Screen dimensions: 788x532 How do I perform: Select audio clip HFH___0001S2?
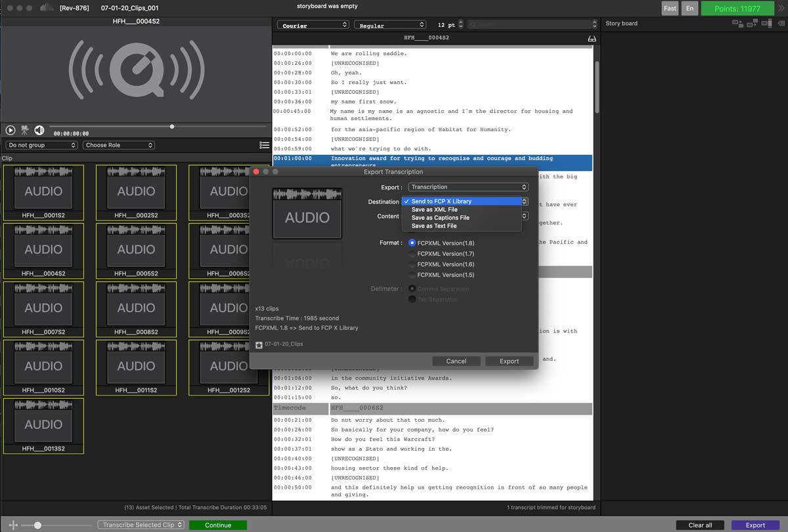43,192
